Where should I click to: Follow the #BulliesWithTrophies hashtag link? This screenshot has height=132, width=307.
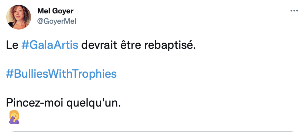coord(61,74)
